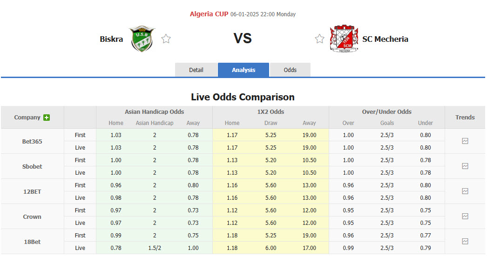Open 18Bet trends chart icon
This screenshot has width=487, height=256.
tap(465, 242)
